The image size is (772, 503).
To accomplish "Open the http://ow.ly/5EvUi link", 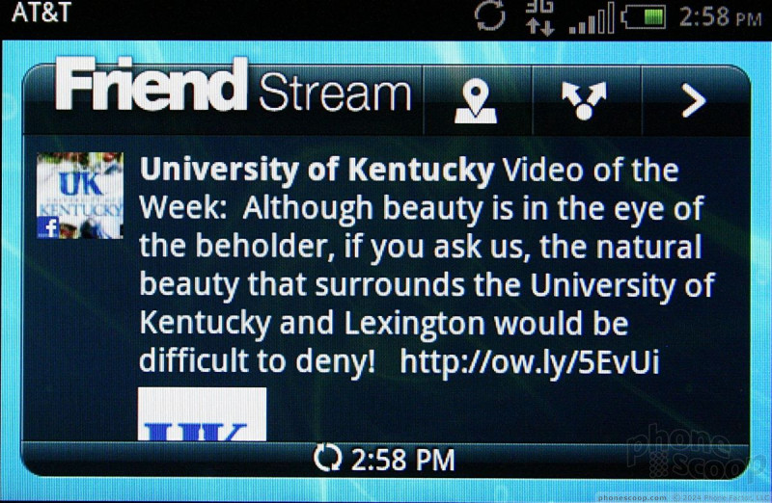I will 529,362.
